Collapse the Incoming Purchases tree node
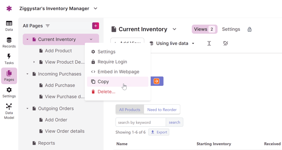The height and width of the screenshot is (150, 282). point(27,74)
